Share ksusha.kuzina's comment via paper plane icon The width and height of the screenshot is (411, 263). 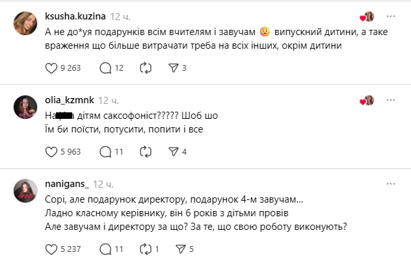pos(174,68)
